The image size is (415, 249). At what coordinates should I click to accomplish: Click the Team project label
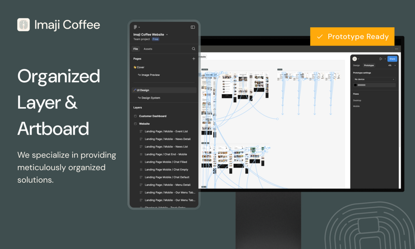pos(142,39)
